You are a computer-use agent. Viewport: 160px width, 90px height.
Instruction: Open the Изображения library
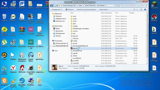60,33
